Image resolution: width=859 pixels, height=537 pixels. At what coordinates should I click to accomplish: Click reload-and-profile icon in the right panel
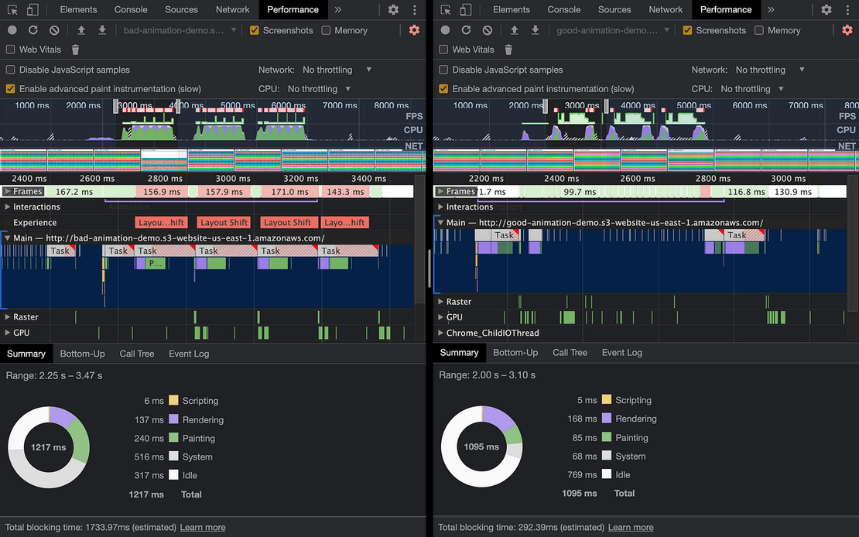click(466, 30)
